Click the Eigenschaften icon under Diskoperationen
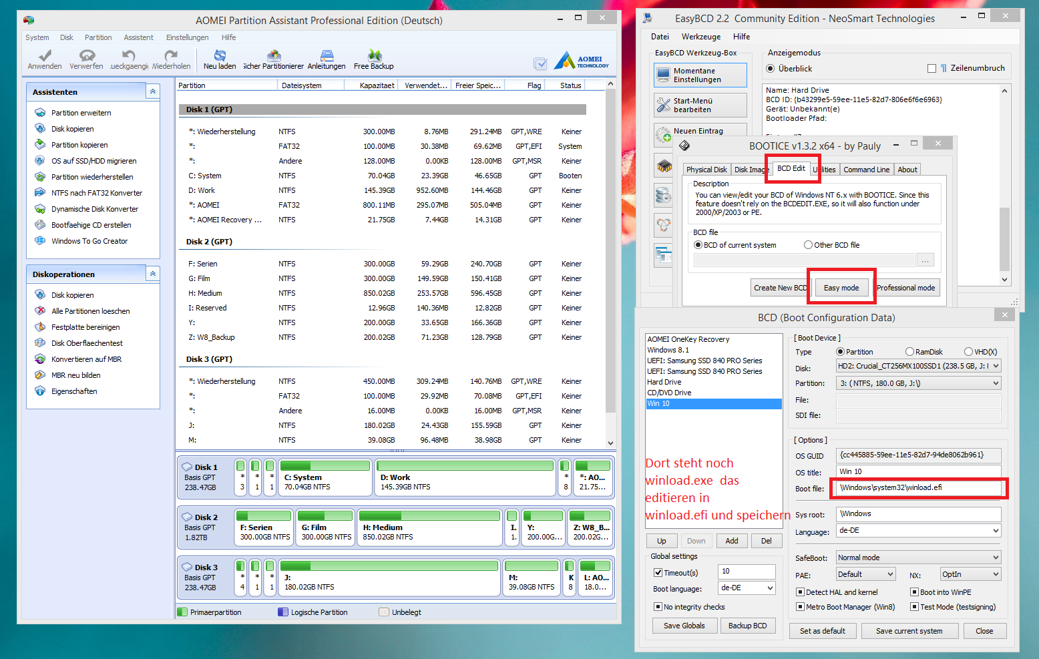Image resolution: width=1039 pixels, height=659 pixels. pyautogui.click(x=40, y=391)
